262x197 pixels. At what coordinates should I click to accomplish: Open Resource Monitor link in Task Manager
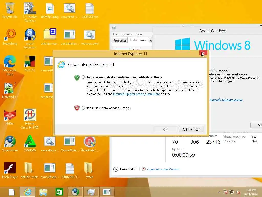pyautogui.click(x=163, y=169)
